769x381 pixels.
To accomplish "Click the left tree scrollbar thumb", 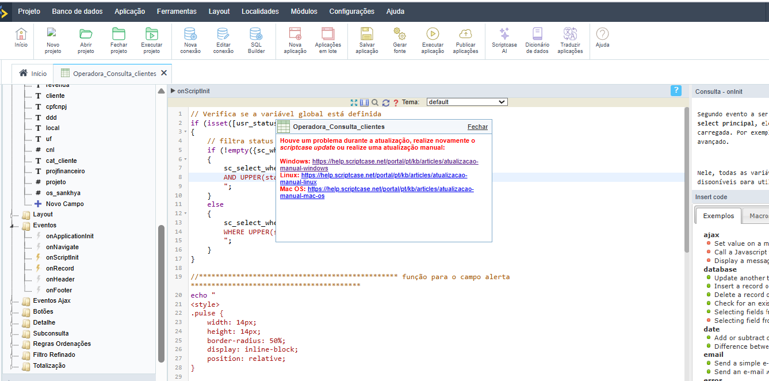I will click(x=162, y=294).
